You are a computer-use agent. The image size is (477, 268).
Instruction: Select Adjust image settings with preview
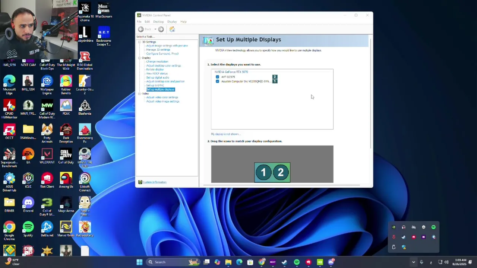tap(167, 46)
